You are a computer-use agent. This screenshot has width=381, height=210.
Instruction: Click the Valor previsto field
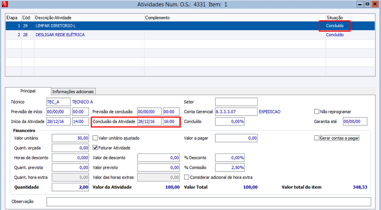point(159,168)
